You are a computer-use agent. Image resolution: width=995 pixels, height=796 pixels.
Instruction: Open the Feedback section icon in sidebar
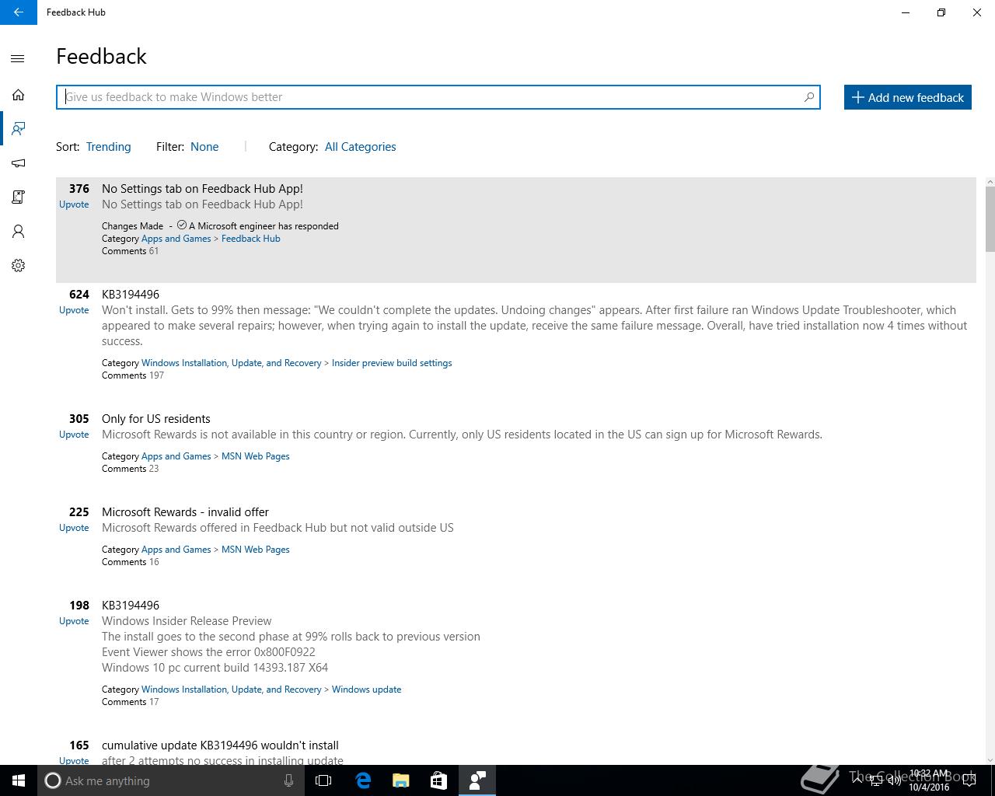pos(18,129)
